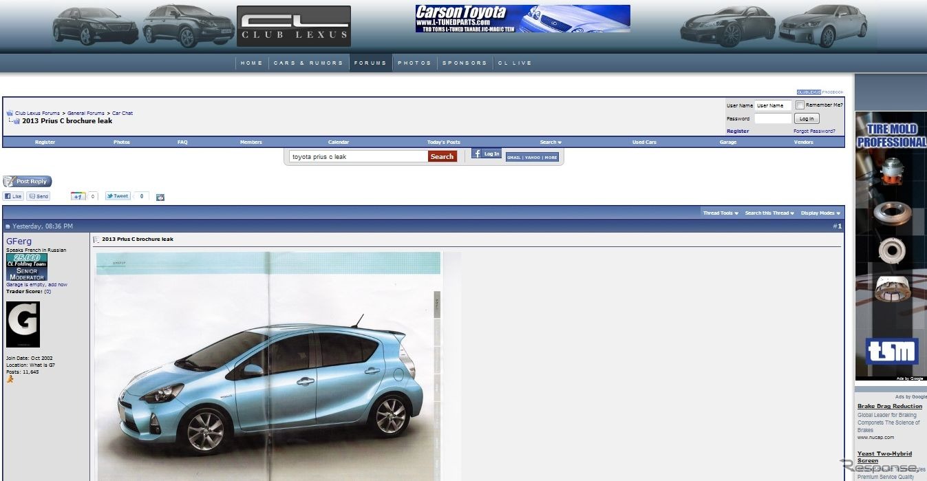Open the Carson Toyota banner ad
927x481 pixels.
[x=522, y=19]
